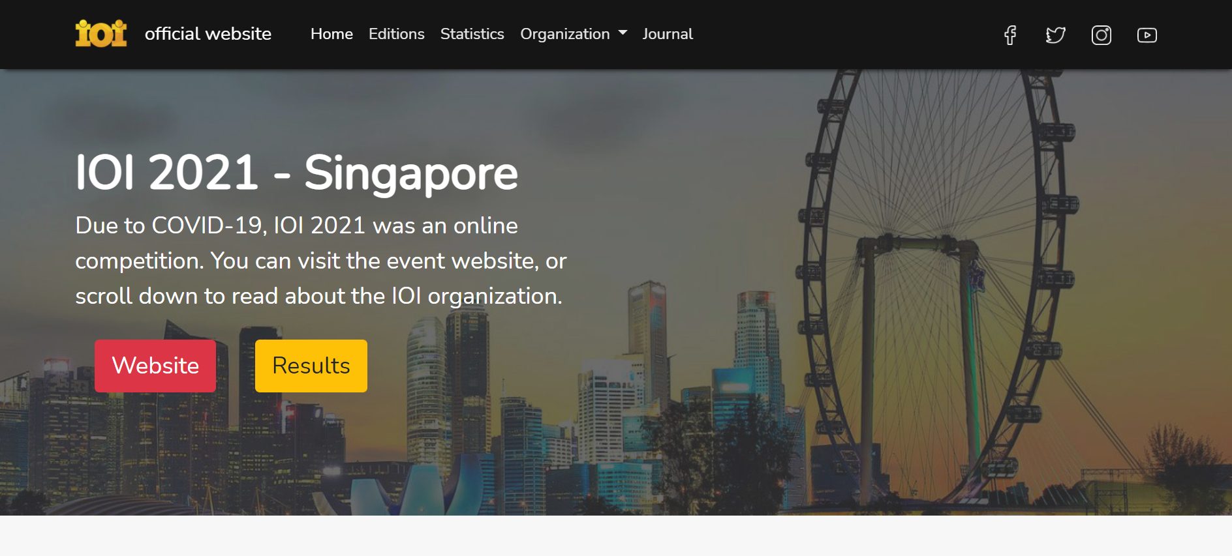
Task: Click the skyscraper between the Results button and the wheel
Action: click(x=646, y=339)
